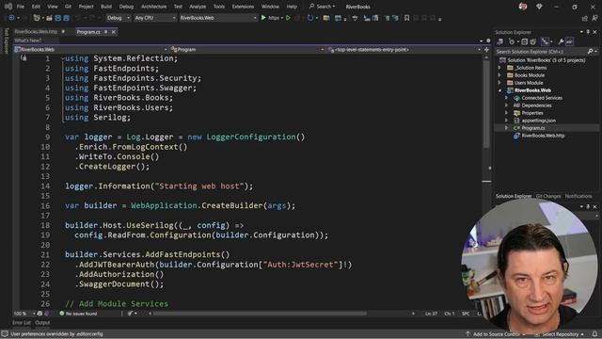This screenshot has height=339, width=602.
Task: Open the RiverBooks.Web project navigation dropdown
Action: 90,50
